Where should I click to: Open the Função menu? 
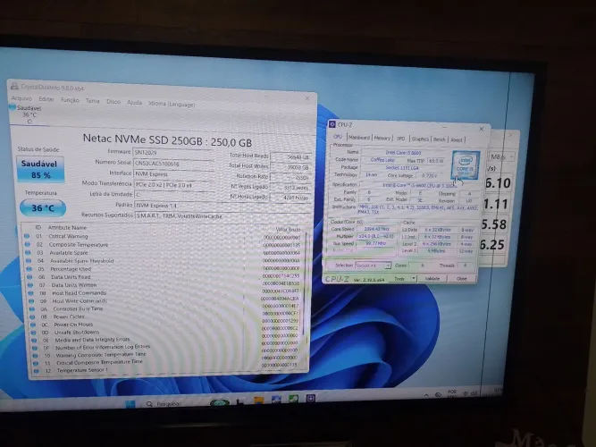pos(70,100)
